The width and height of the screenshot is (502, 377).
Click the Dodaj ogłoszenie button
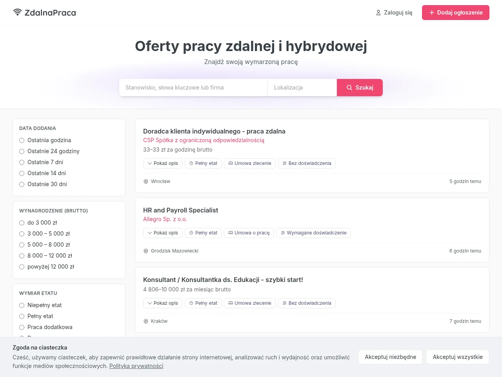pyautogui.click(x=456, y=13)
